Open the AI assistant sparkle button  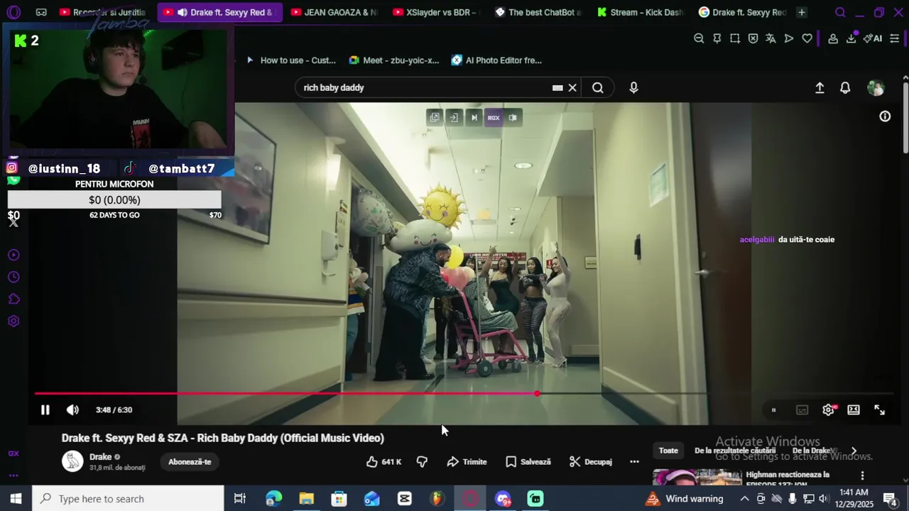coord(873,38)
